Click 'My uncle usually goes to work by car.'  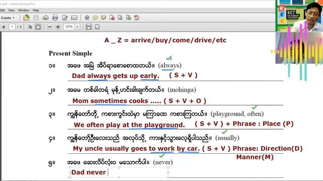point(136,148)
